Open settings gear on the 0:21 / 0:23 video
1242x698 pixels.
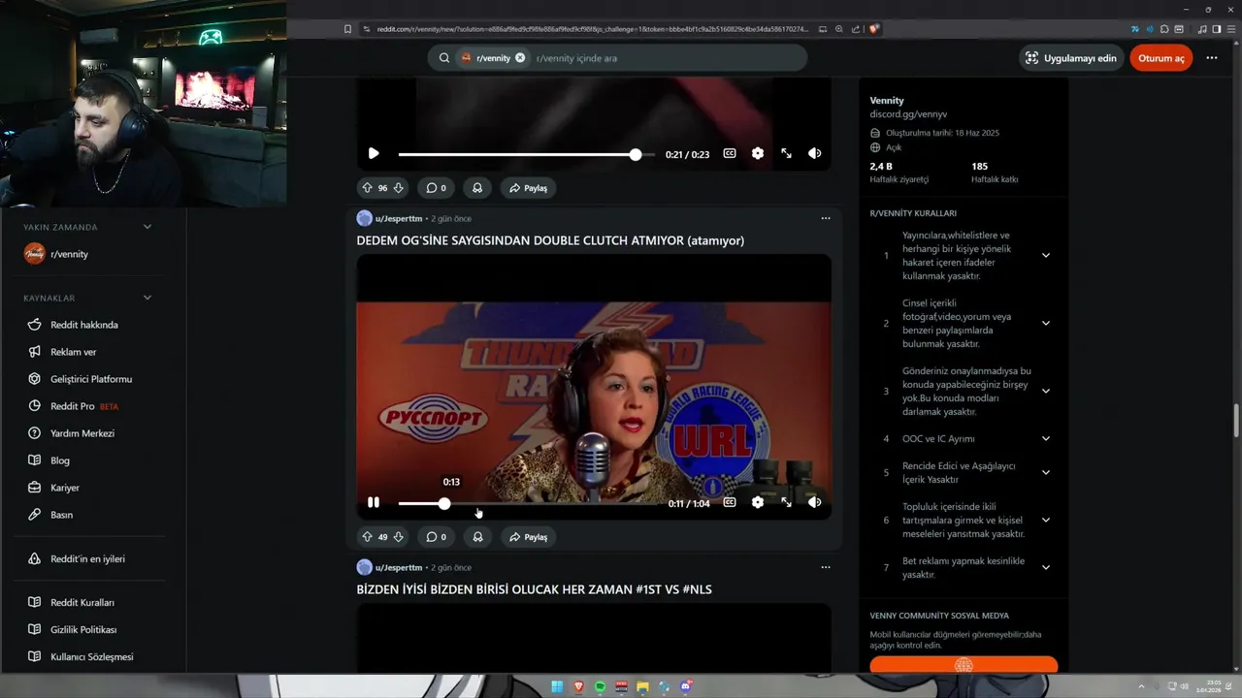pyautogui.click(x=758, y=153)
